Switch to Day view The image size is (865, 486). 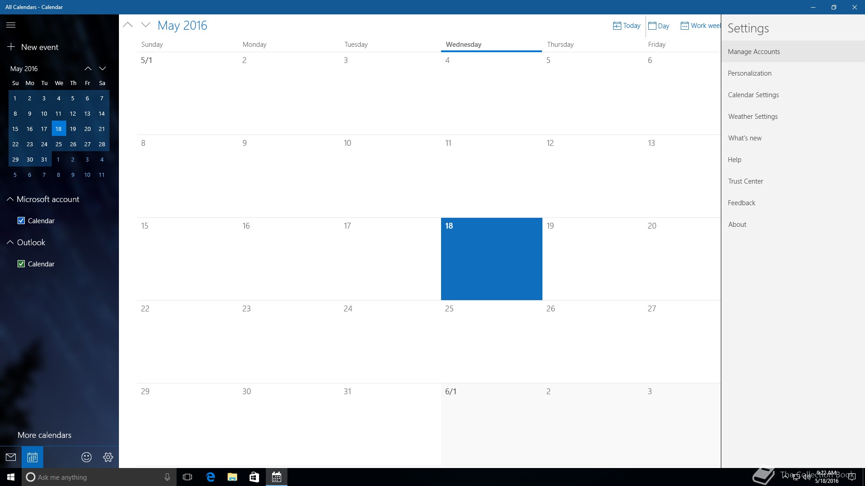pyautogui.click(x=659, y=26)
